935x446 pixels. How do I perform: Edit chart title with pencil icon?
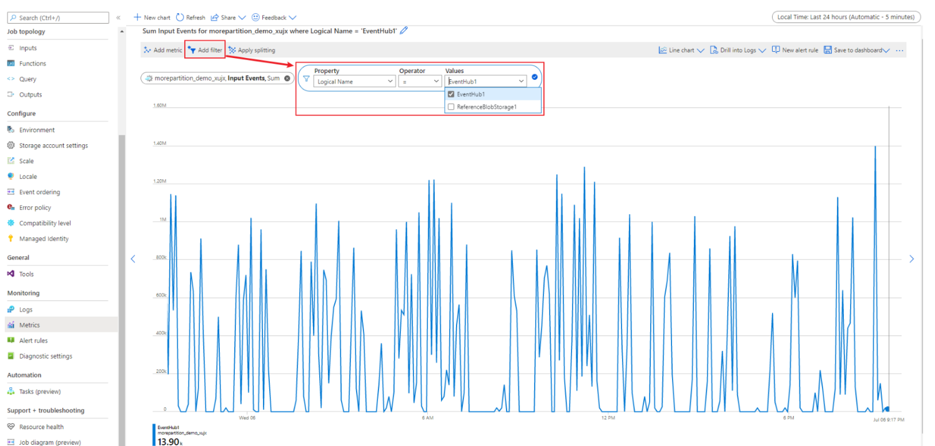pos(404,31)
